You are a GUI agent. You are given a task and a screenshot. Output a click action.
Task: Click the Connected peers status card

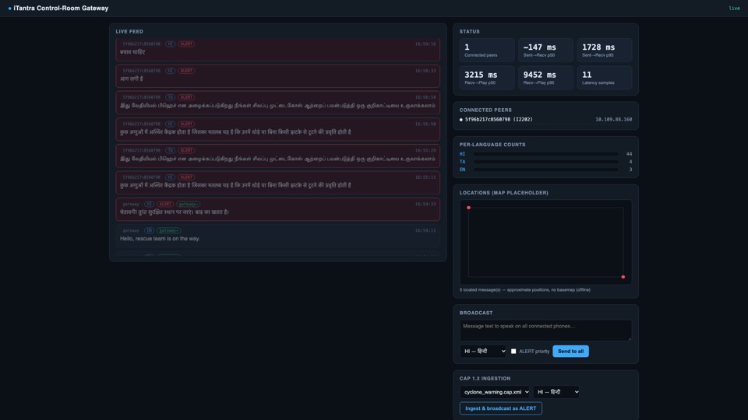click(486, 50)
